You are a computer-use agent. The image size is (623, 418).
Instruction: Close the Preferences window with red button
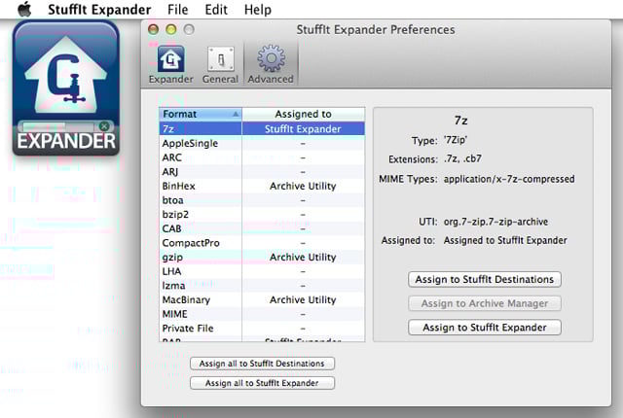pos(154,29)
